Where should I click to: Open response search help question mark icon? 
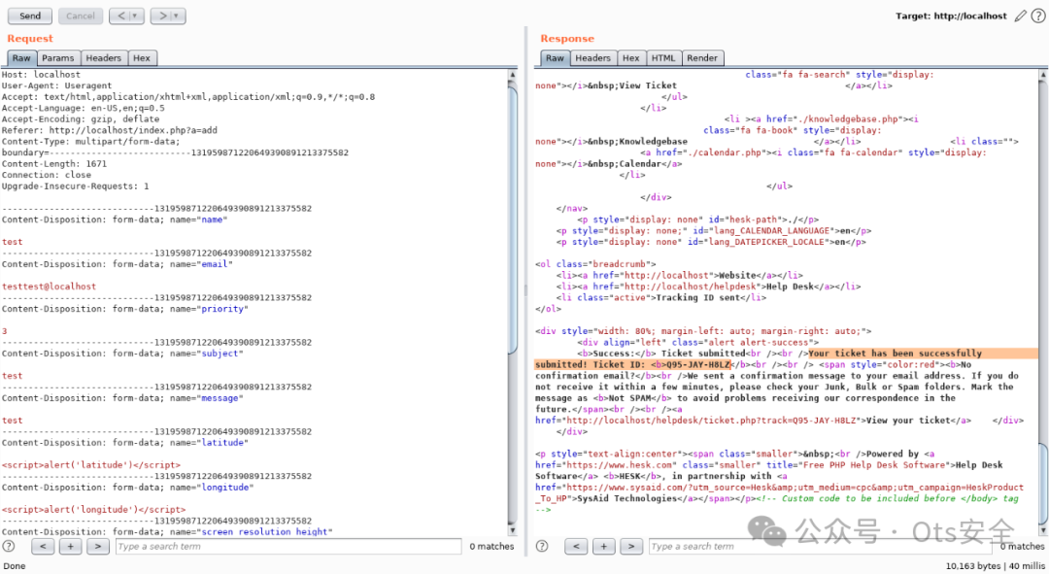[x=543, y=546]
